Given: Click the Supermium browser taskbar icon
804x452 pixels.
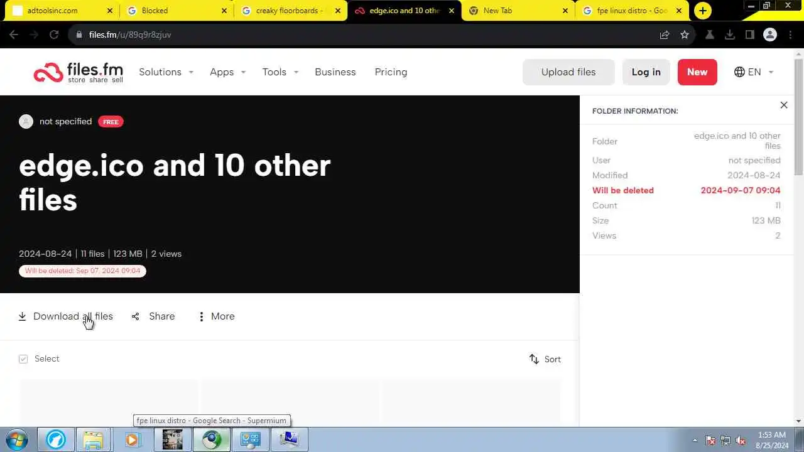Looking at the screenshot, I should (211, 439).
